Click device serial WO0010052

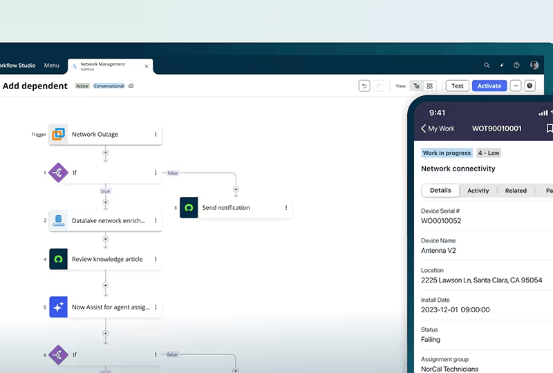pos(441,221)
